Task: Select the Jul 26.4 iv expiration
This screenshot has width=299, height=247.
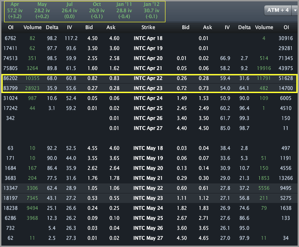Action: (69, 10)
